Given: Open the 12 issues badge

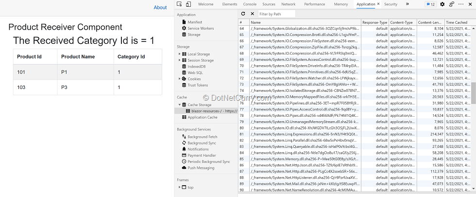Looking at the screenshot, I should [430, 4].
